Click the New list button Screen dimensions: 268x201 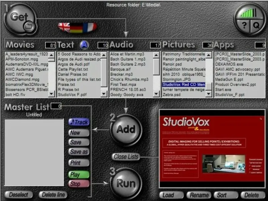click(x=79, y=133)
